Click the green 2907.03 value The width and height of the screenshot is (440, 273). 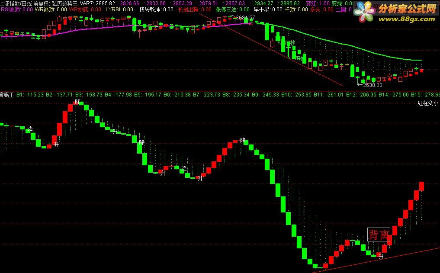[x=235, y=3]
